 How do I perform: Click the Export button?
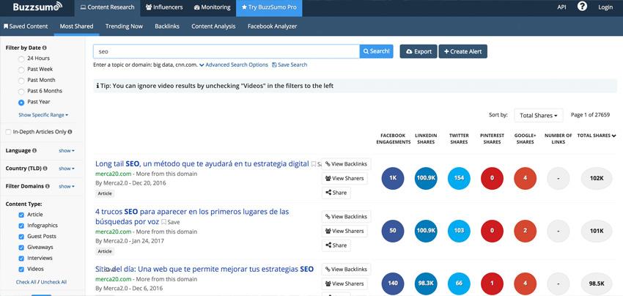pyautogui.click(x=419, y=51)
